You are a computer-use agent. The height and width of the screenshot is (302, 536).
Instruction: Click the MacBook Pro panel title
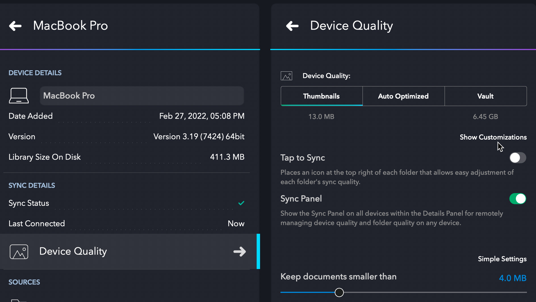click(70, 26)
